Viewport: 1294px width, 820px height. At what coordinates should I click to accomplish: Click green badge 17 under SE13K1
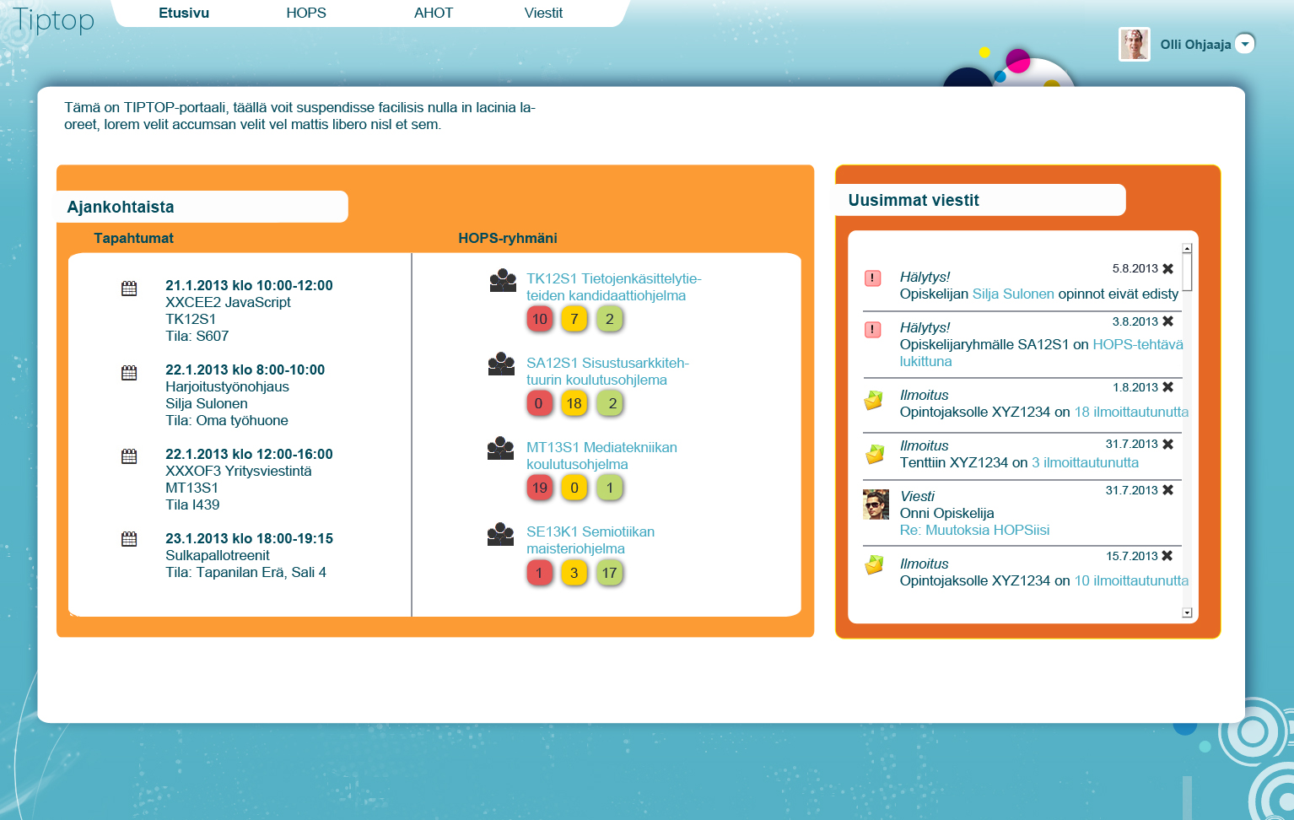tap(610, 573)
